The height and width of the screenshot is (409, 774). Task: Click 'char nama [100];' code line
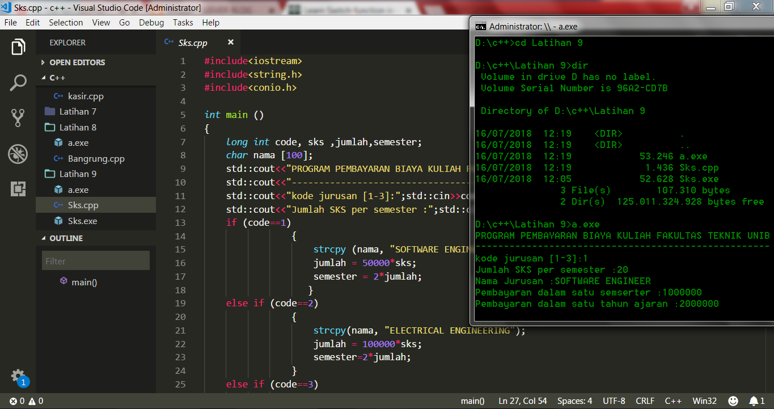tap(269, 155)
